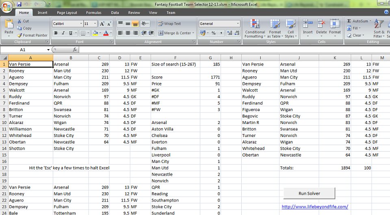Align text right
This screenshot has width=390, height=215.
point(135,33)
